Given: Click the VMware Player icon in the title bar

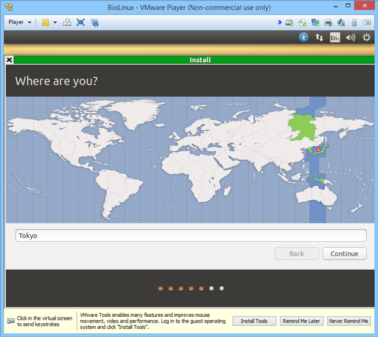Looking at the screenshot, I should [9, 7].
